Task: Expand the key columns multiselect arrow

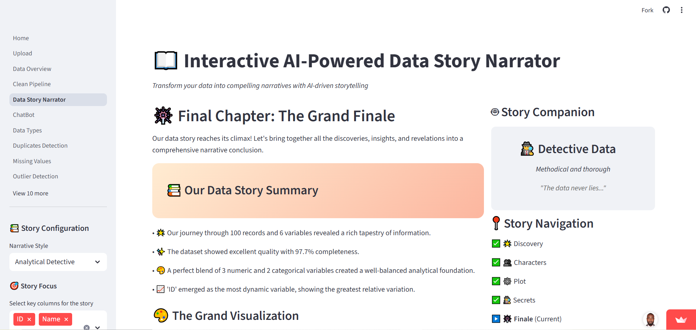Action: click(x=98, y=327)
